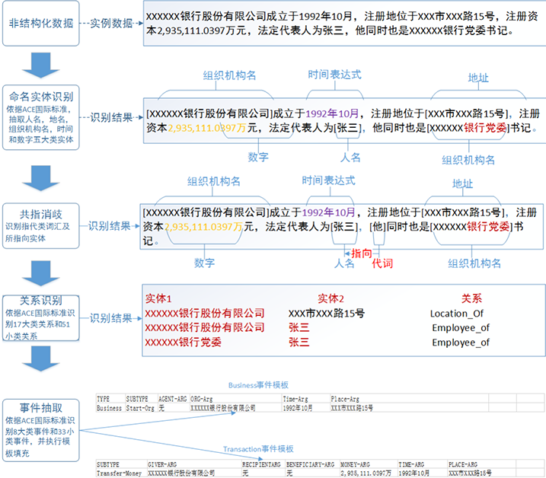Click the Location_Of relation value
Viewport: 546px width, 478px height.
coord(458,313)
